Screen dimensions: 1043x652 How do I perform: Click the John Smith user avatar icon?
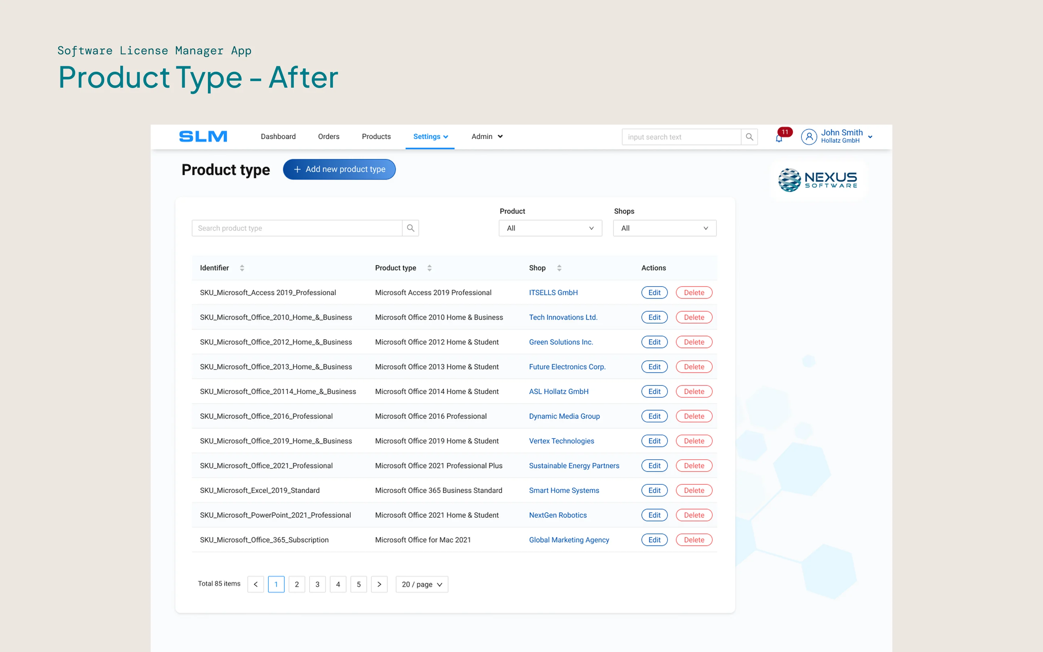tap(809, 137)
